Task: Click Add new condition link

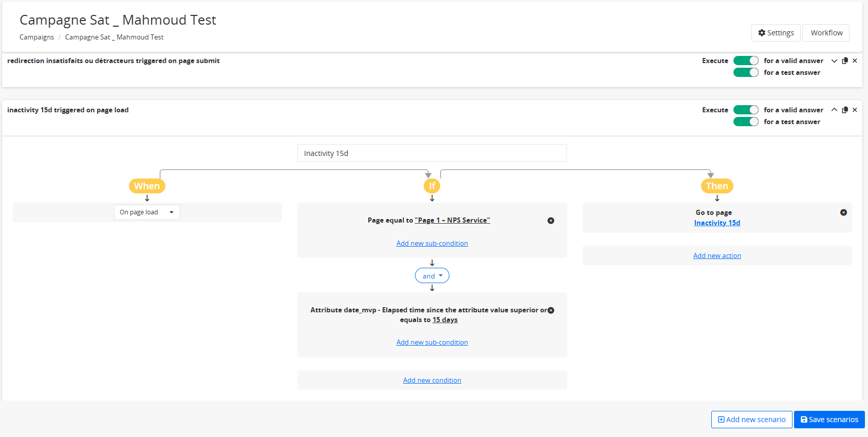Action: tap(432, 380)
